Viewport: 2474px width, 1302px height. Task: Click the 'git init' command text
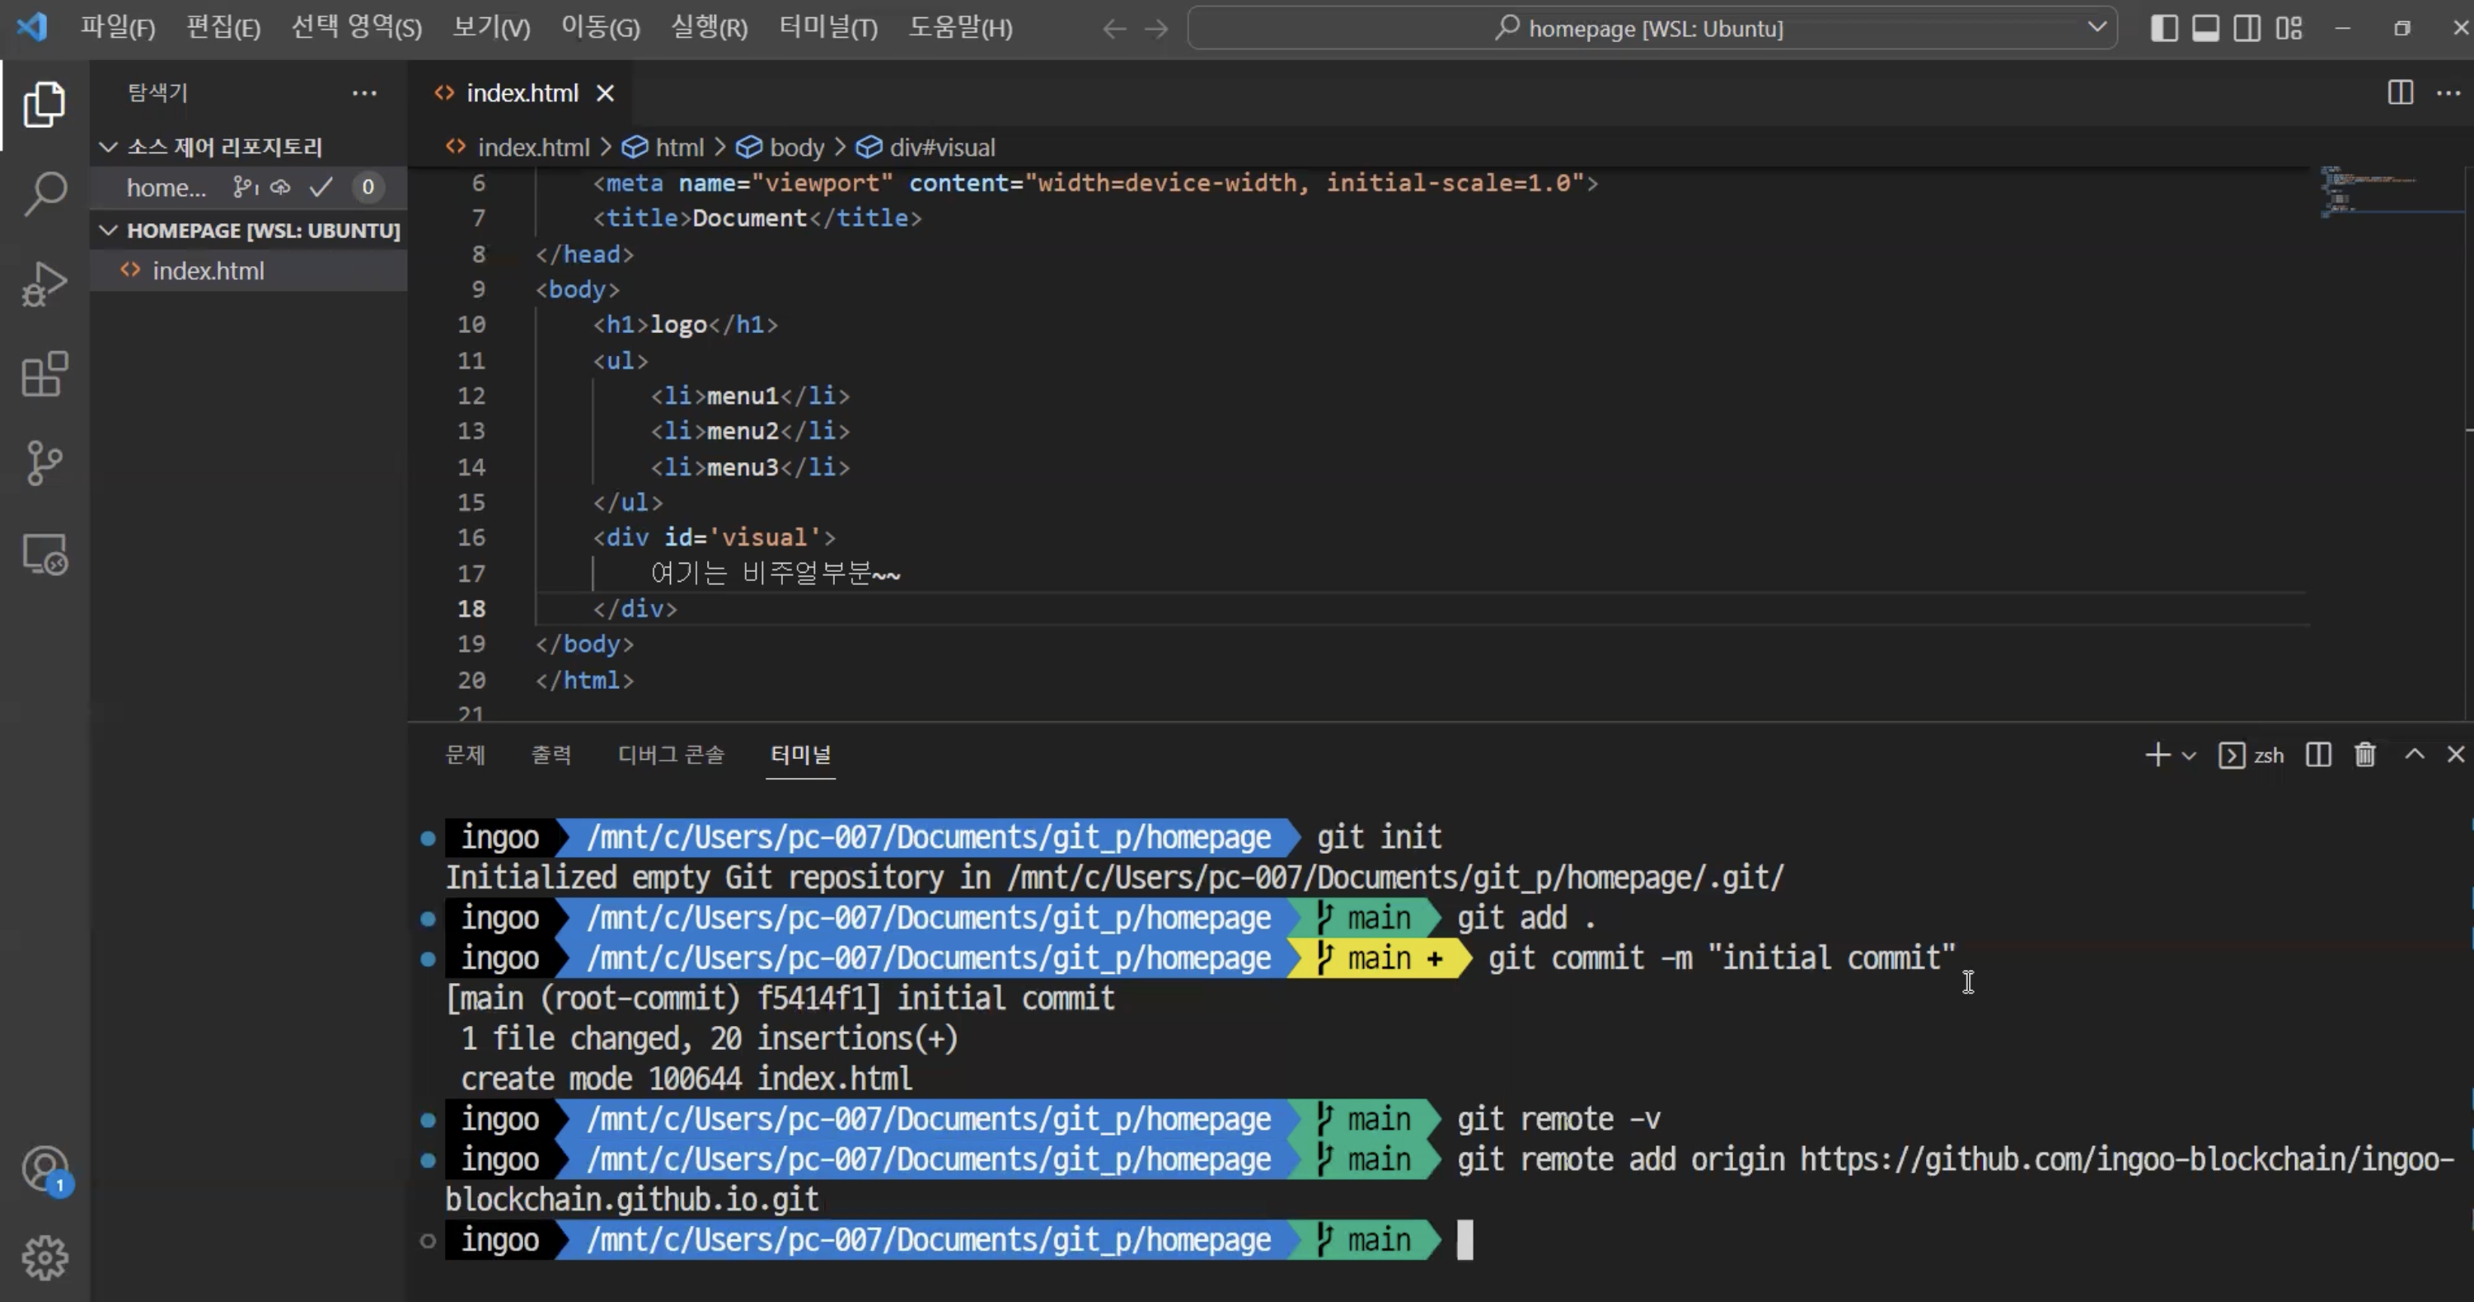(x=1379, y=837)
